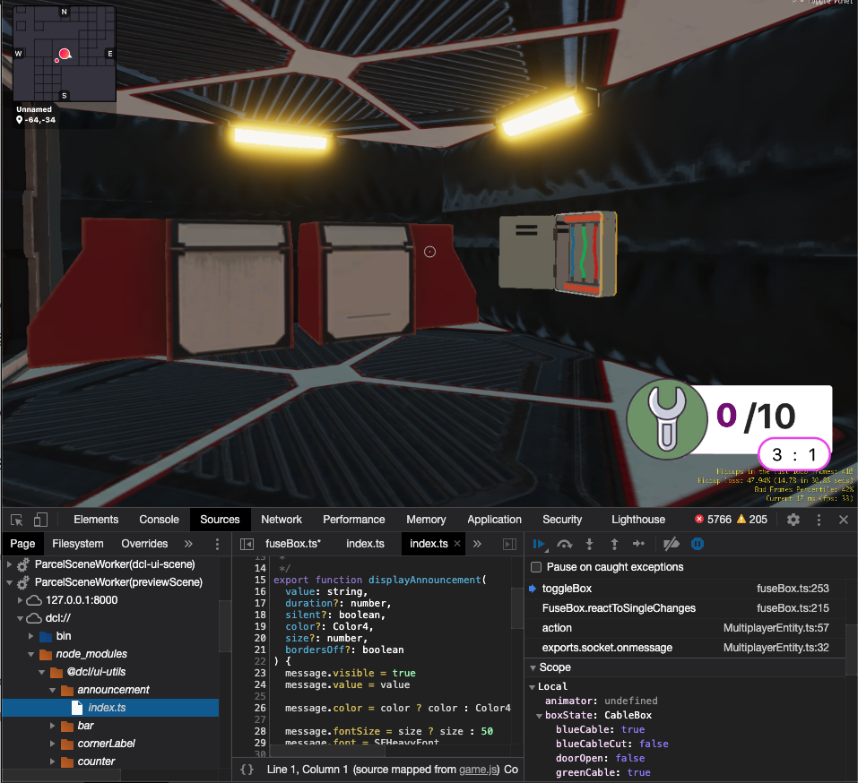858x783 pixels.
Task: Switch to the fuseBox.ts* file tab
Action: click(x=293, y=544)
